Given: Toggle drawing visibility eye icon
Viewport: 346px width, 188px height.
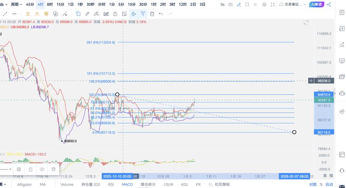Looking at the screenshot, I should pos(42,169).
